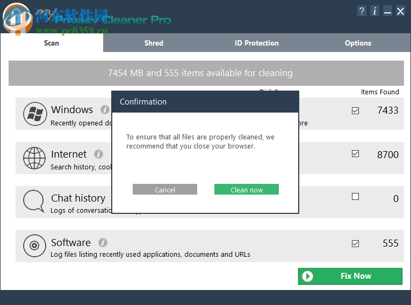Click the 8700 items found value
The image size is (411, 305).
click(x=388, y=154)
